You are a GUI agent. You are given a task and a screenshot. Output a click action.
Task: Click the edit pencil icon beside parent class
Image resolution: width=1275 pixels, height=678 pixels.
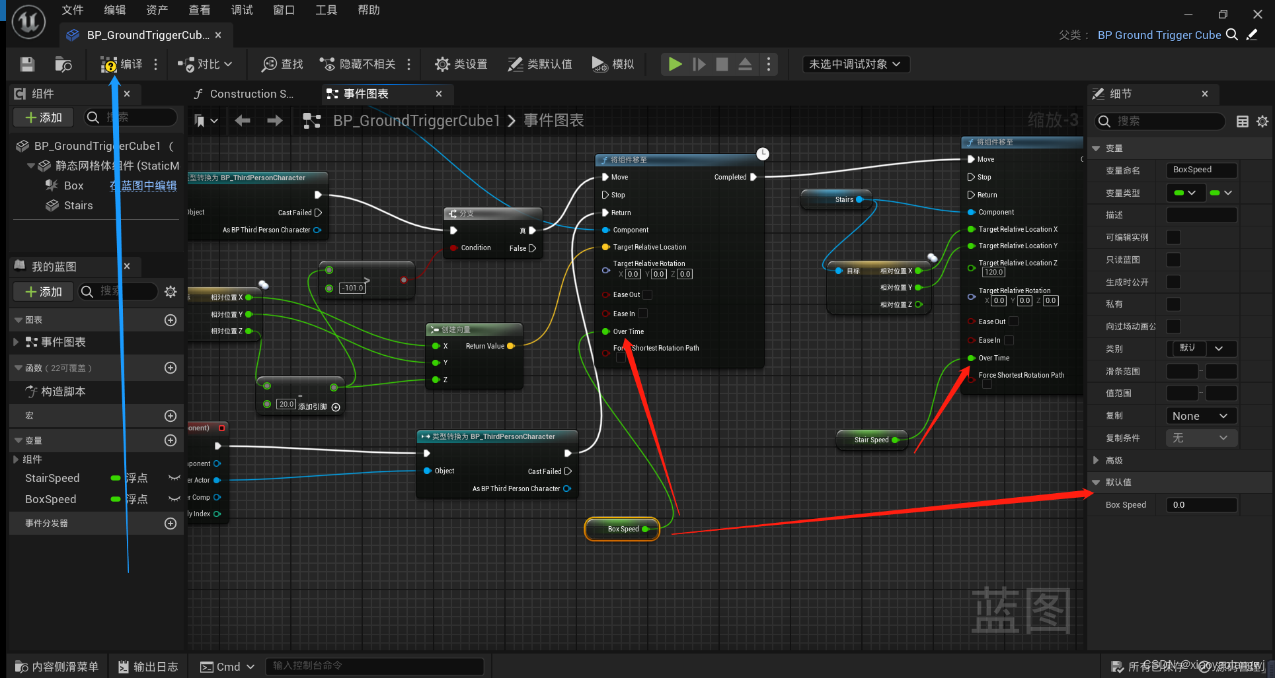1252,35
